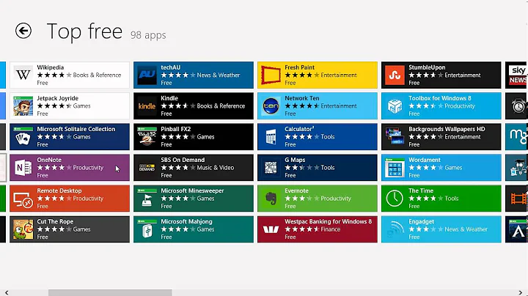Click the Microsoft Minesweeper name text
The height and width of the screenshot is (296, 528).
(192, 190)
